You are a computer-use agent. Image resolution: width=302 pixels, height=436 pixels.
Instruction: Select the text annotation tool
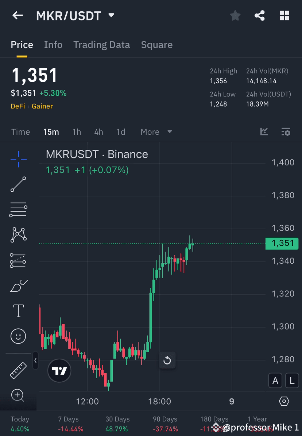[18, 311]
